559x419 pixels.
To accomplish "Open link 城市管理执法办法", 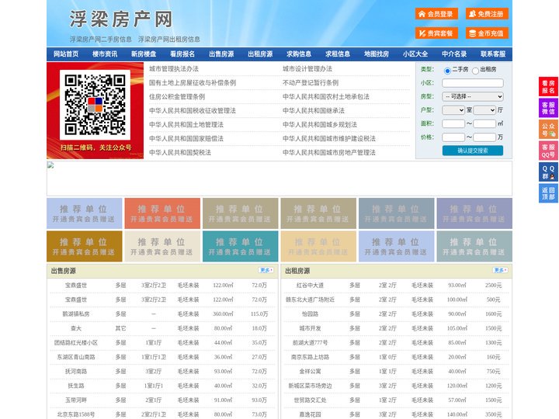I will coord(174,69).
